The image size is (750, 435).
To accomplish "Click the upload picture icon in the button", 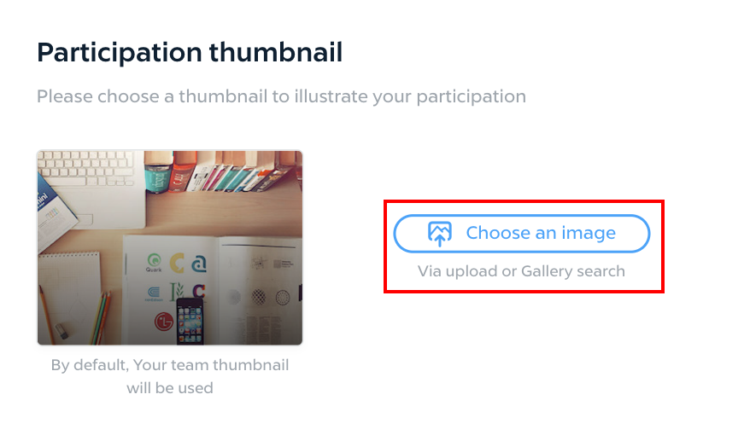I will point(440,234).
